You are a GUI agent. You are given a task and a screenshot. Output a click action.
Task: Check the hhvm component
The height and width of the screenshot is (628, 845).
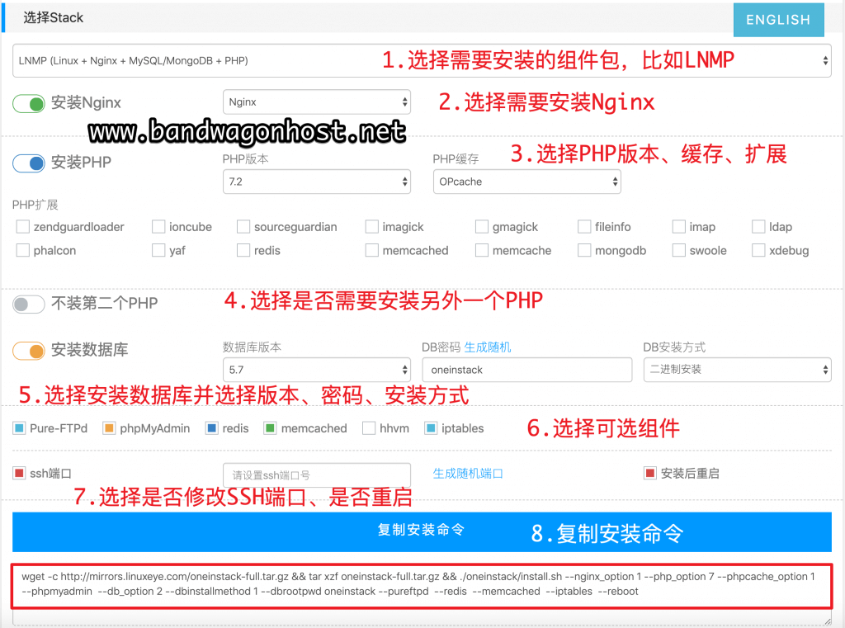(369, 428)
